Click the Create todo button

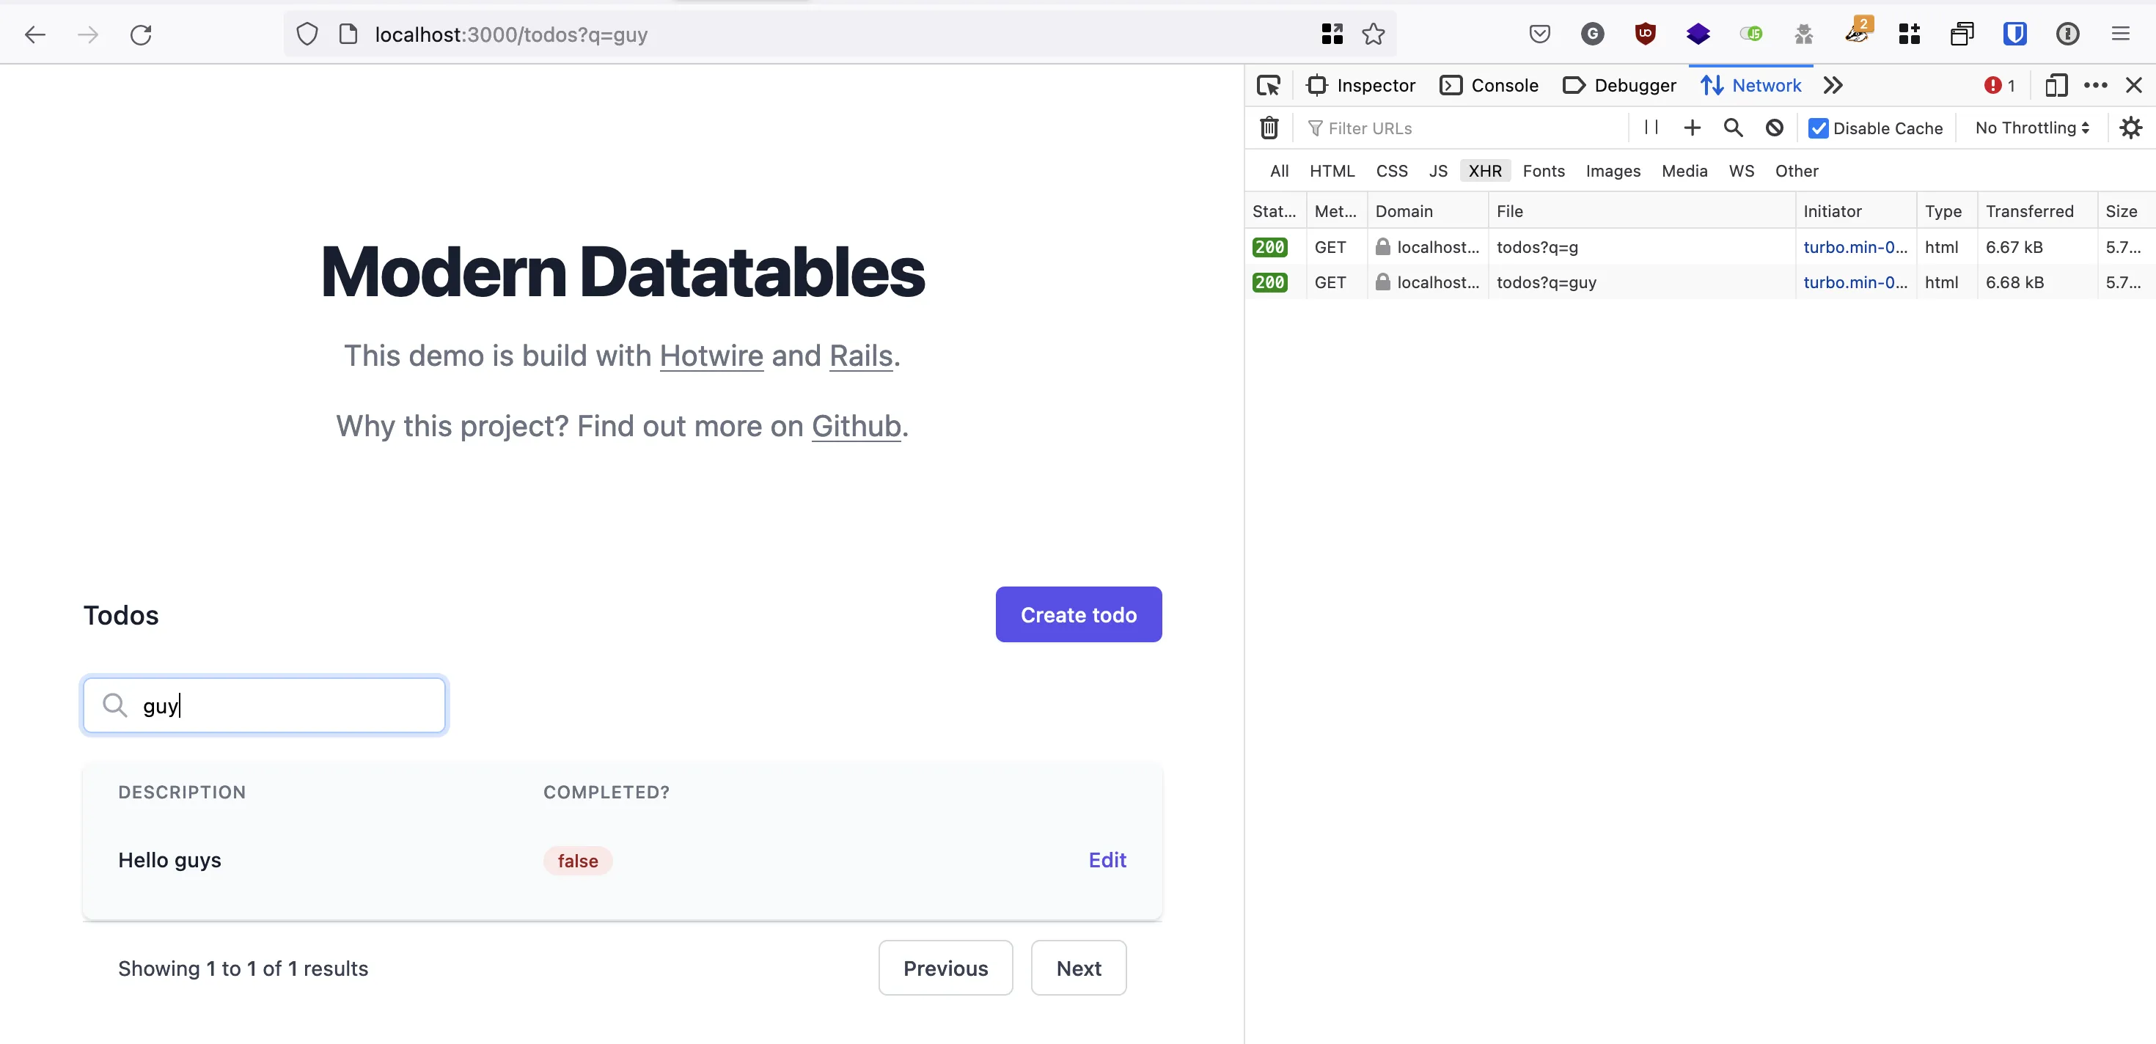(x=1078, y=615)
